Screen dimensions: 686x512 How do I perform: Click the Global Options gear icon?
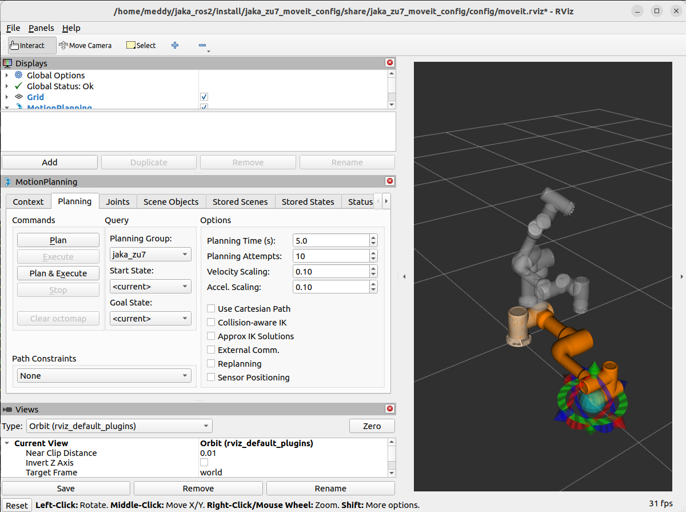(18, 75)
